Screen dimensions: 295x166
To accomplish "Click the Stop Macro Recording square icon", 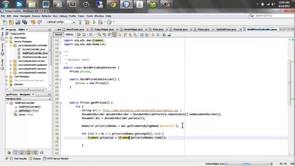I will (x=158, y=35).
